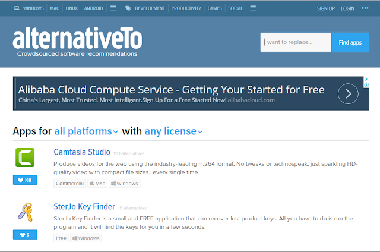Click the Sign Up link
The image size is (380, 252).
326,8
